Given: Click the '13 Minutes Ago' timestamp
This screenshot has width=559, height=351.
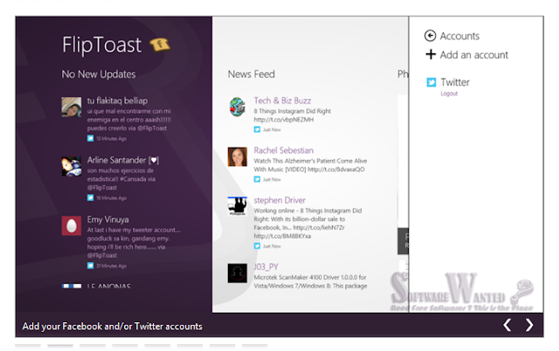Looking at the screenshot, I should (x=111, y=139).
